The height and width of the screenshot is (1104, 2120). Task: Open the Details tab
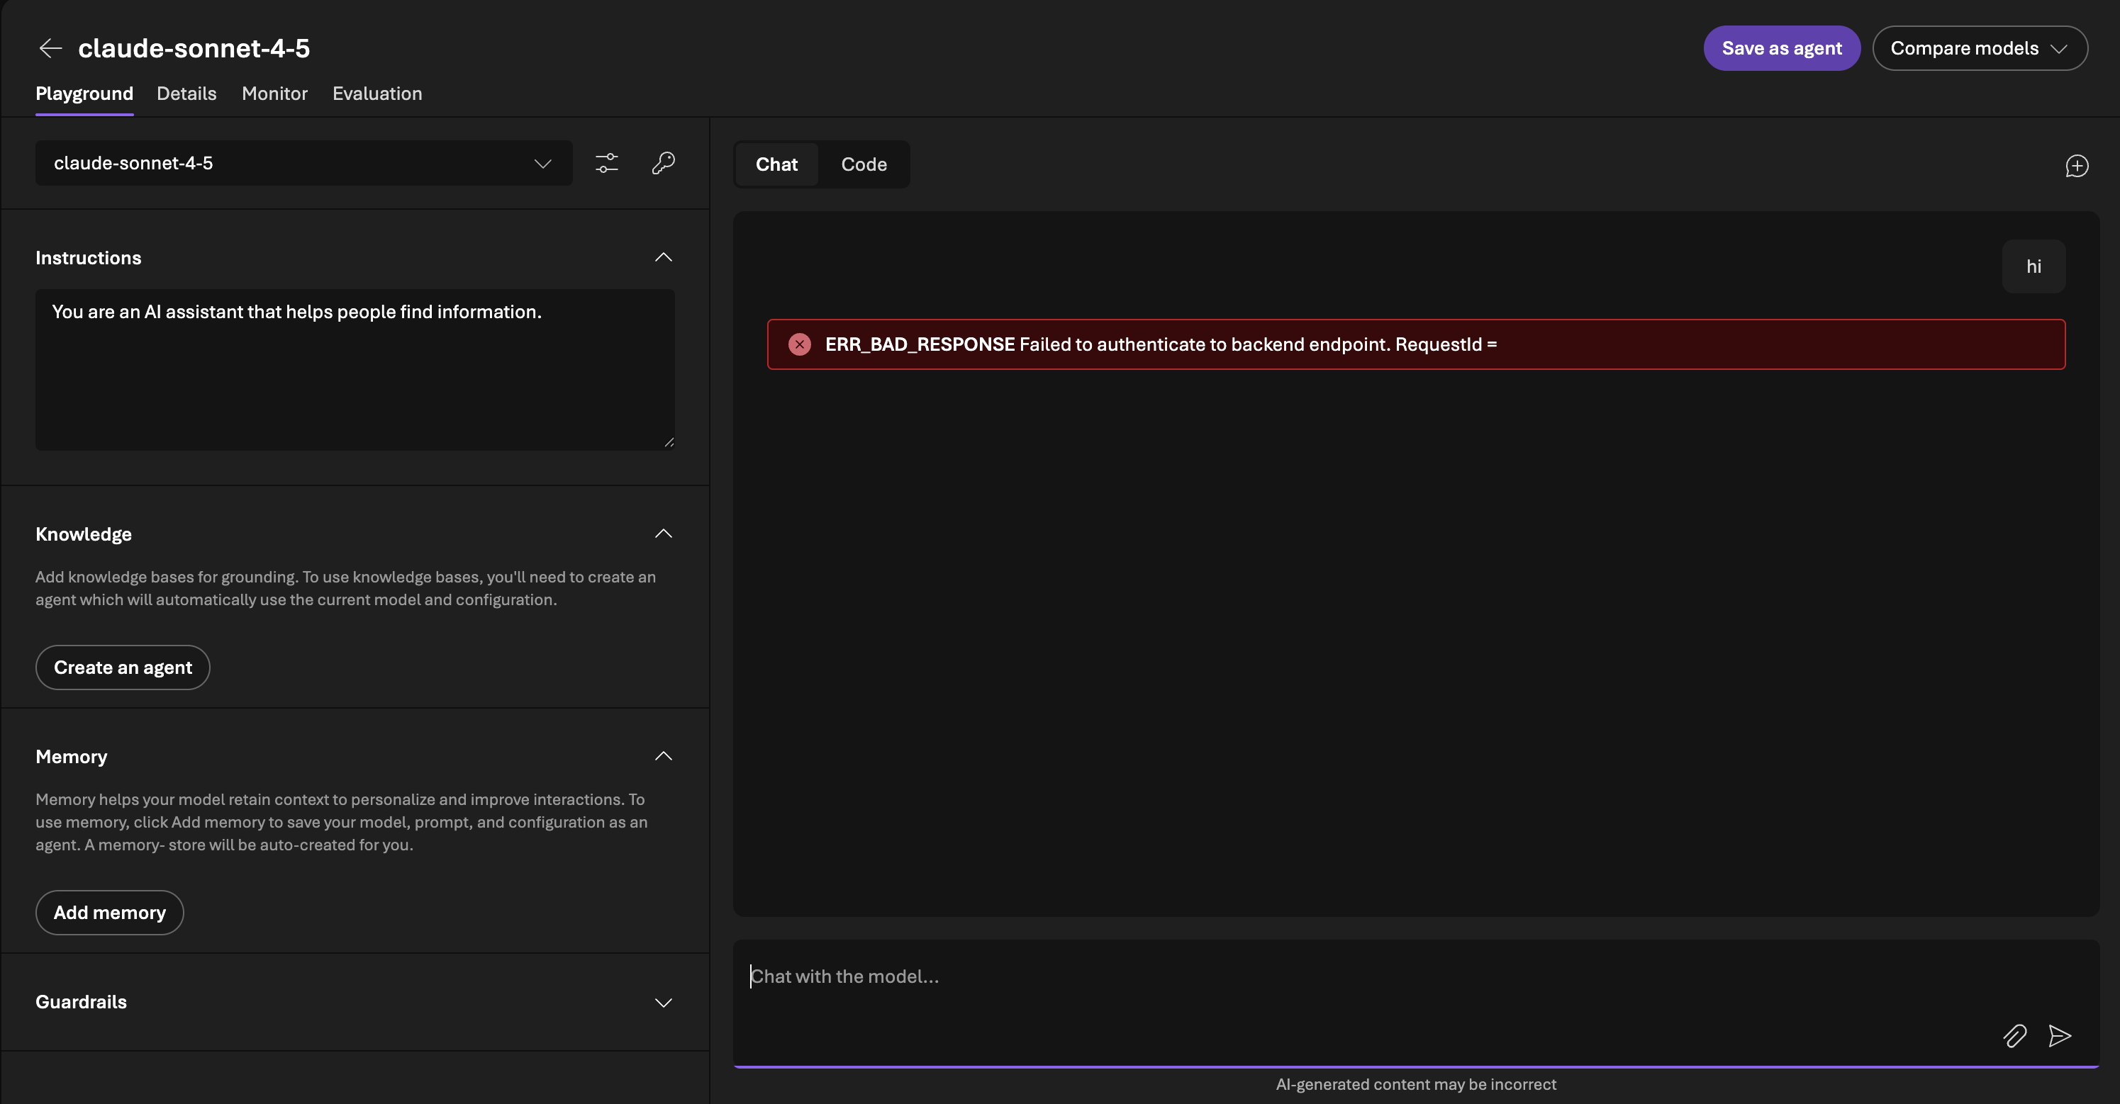coord(186,94)
